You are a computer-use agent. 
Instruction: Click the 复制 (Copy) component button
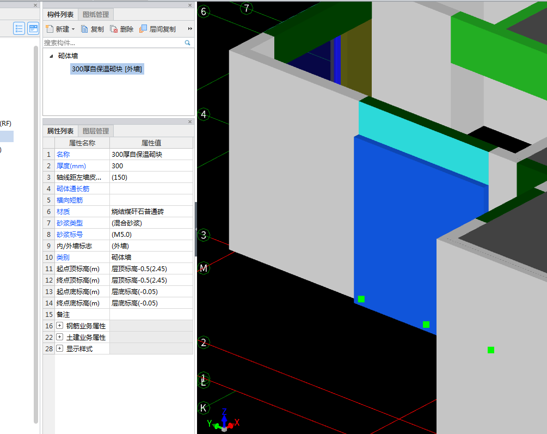click(x=93, y=29)
